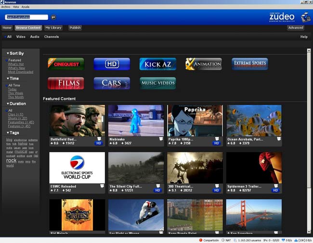Open the Archivo menu

coord(6,7)
